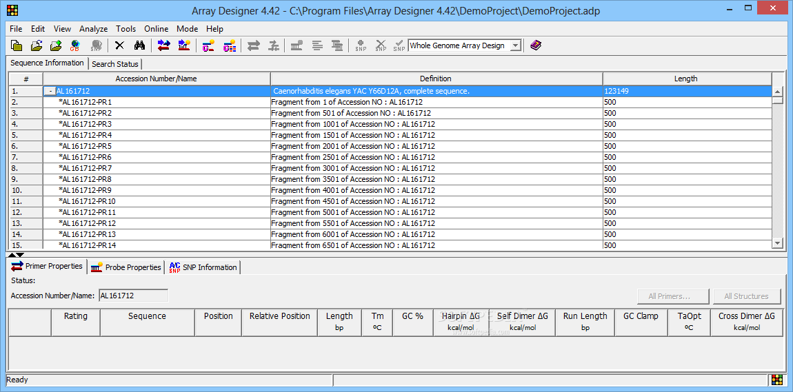Open the Edit menu
Viewport: 793px width, 392px height.
coord(38,29)
